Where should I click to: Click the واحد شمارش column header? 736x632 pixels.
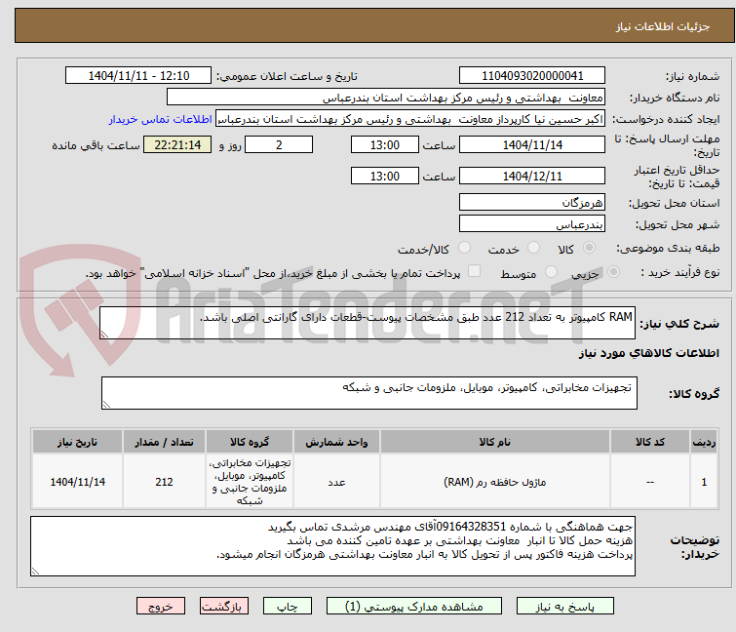[x=336, y=442]
